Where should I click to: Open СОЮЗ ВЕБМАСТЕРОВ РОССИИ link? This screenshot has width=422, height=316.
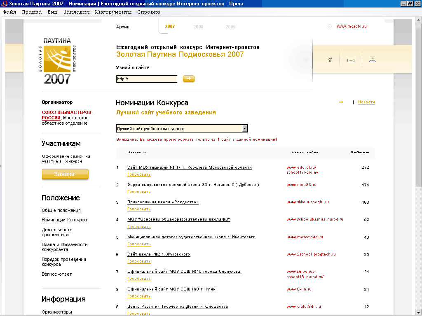(67, 115)
